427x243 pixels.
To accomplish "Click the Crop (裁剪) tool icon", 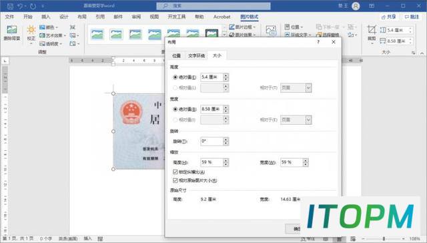I will pyautogui.click(x=372, y=29).
